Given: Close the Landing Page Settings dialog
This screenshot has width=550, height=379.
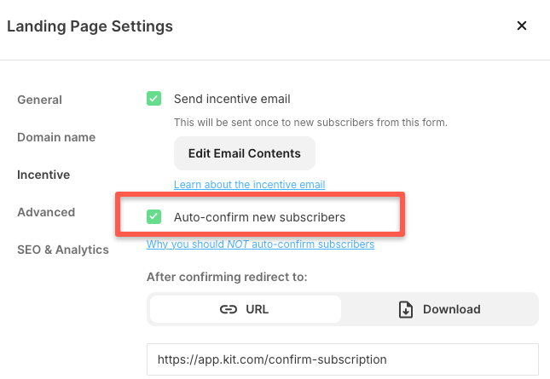Looking at the screenshot, I should click(x=522, y=26).
